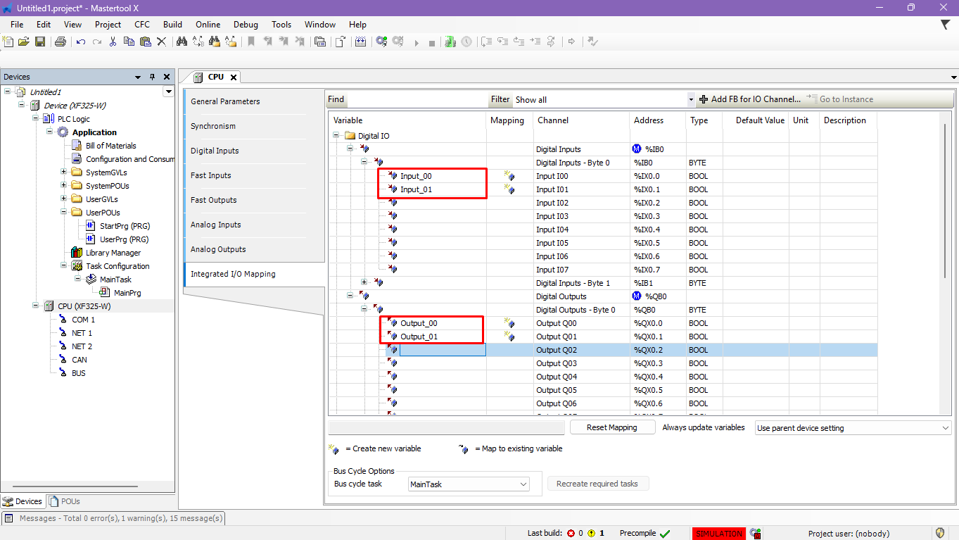
Task: Click the Find input field
Action: tap(417, 100)
